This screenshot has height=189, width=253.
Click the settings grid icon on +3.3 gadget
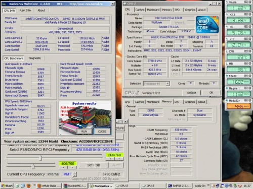tap(246, 14)
